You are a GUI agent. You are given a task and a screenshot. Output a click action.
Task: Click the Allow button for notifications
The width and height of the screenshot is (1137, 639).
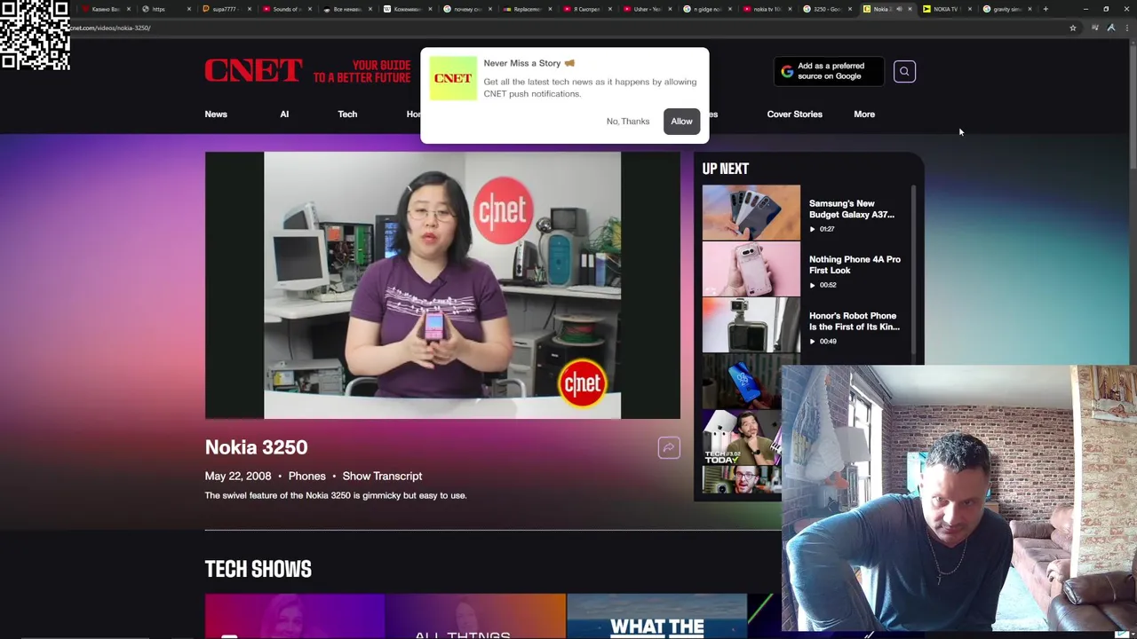coord(681,122)
